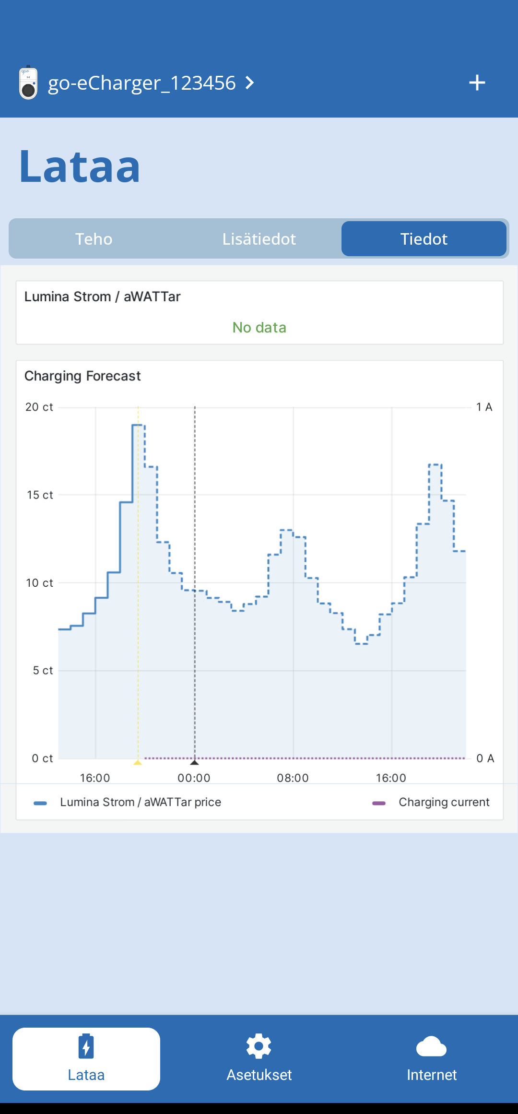Expand charger selection via chevron arrow

click(249, 83)
